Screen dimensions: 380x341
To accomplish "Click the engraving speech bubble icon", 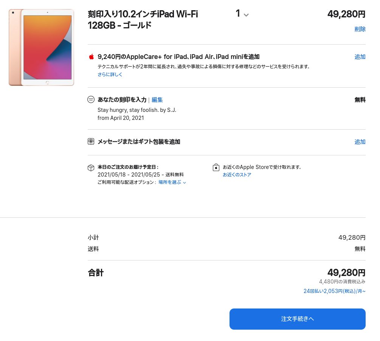I will (91, 99).
